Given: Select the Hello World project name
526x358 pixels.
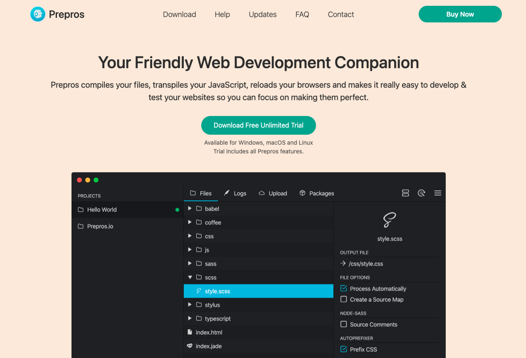Looking at the screenshot, I should click(102, 210).
